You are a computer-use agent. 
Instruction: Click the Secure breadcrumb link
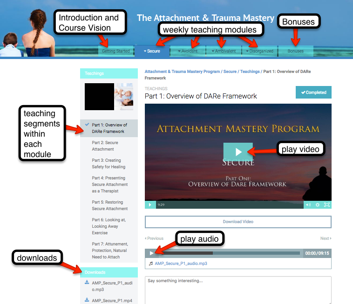230,72
